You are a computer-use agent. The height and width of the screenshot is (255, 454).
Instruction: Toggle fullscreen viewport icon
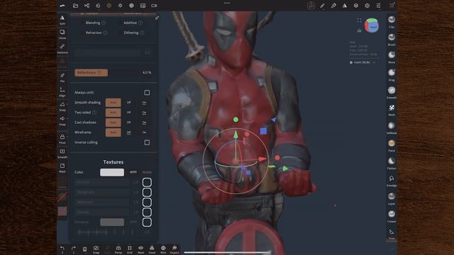tap(360, 21)
